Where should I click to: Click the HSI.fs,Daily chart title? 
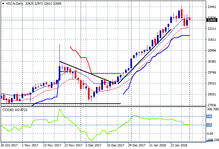click(x=13, y=3)
